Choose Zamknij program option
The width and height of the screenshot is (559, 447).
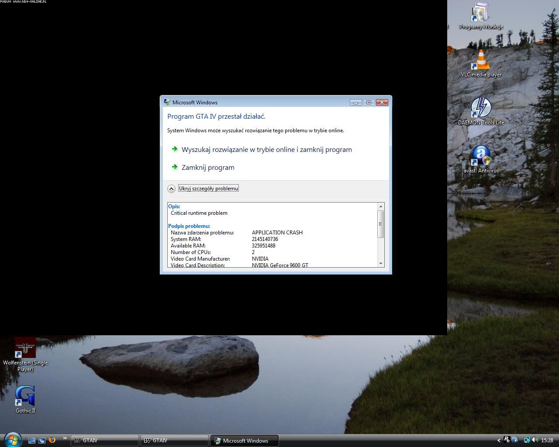coord(208,167)
